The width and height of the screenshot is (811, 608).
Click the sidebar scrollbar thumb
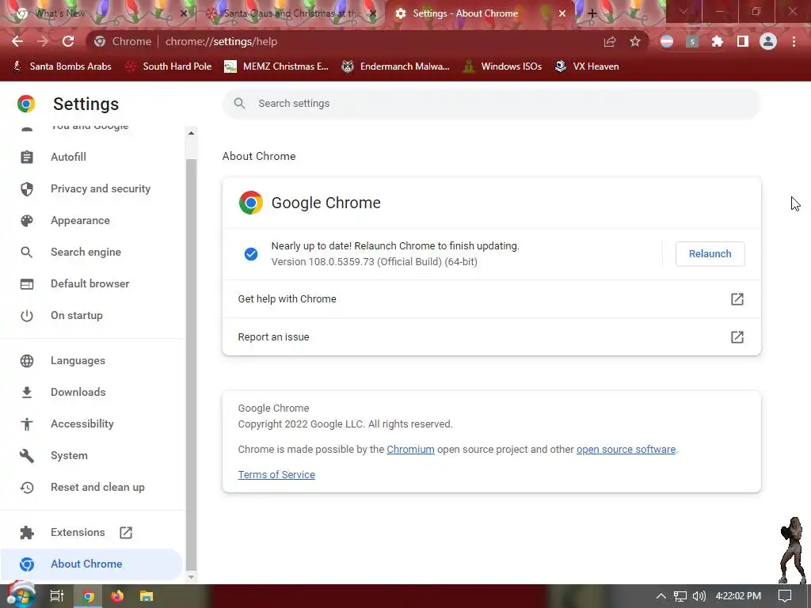191,364
